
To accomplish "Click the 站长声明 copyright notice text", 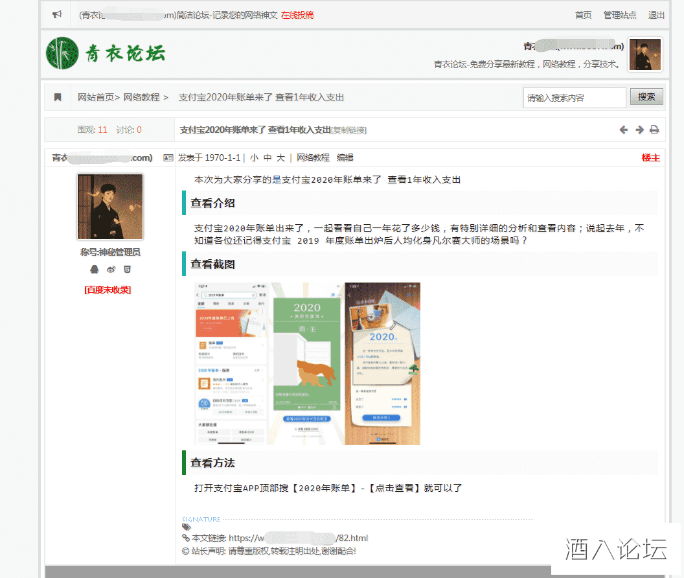I will click(x=274, y=551).
